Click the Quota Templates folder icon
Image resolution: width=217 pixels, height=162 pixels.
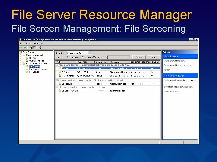coord(27,61)
